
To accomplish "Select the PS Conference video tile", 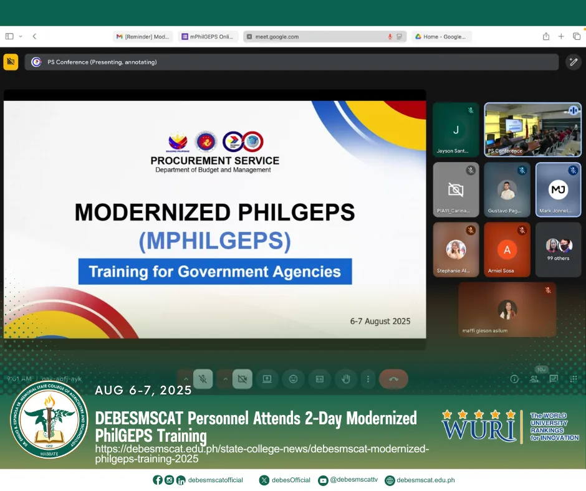I will pos(532,130).
